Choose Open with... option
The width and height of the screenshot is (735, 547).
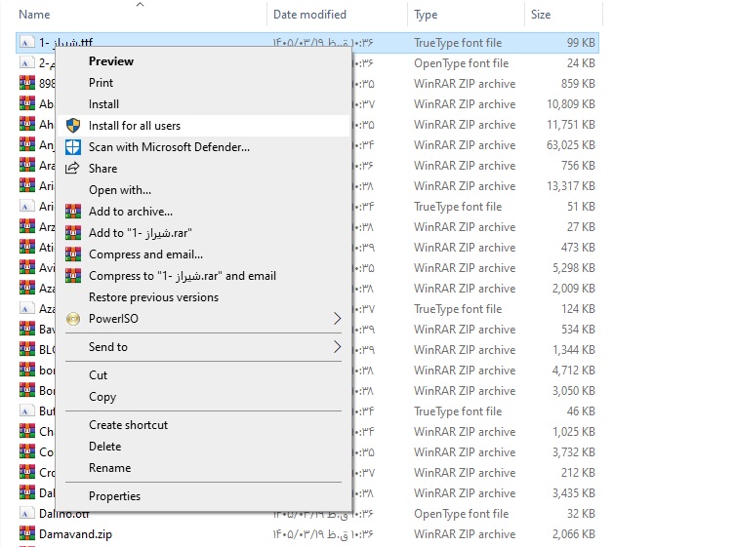coord(203,190)
